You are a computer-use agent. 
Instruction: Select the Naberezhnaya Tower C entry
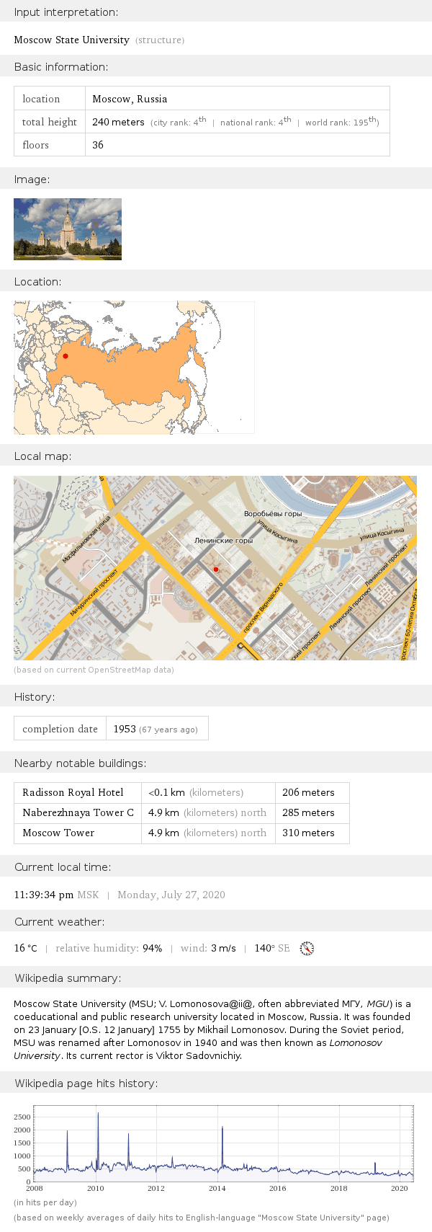point(78,812)
